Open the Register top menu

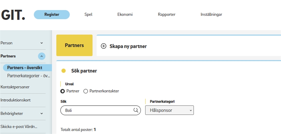(52, 14)
